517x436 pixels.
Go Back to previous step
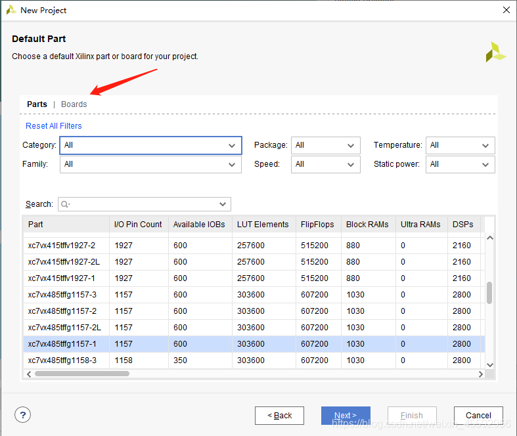279,416
